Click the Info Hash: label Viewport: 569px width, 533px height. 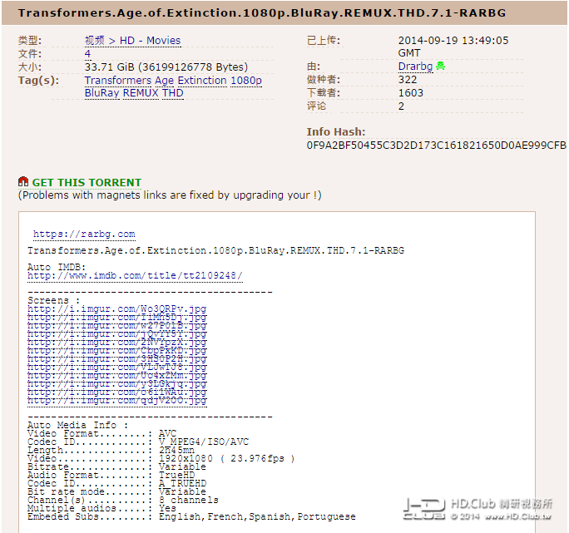click(336, 132)
